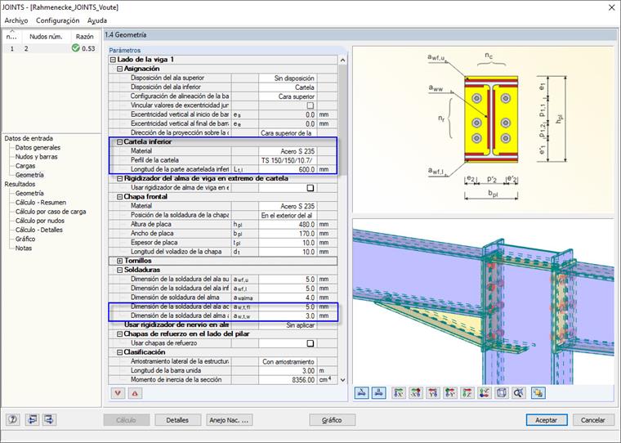621x443 pixels.
Task: Click 'Espesor de placa' value 10.0
Action: point(288,243)
